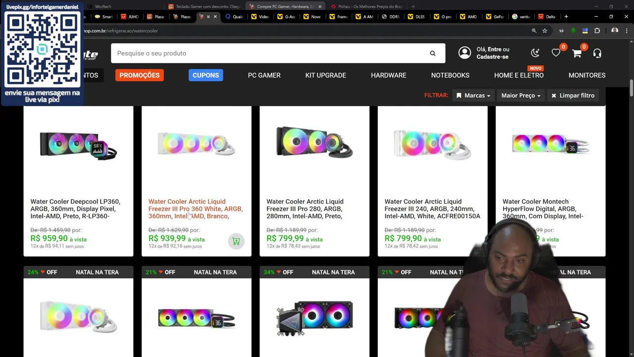This screenshot has width=634, height=357.
Task: Open the NOTEBOOKS menu
Action: coord(450,75)
